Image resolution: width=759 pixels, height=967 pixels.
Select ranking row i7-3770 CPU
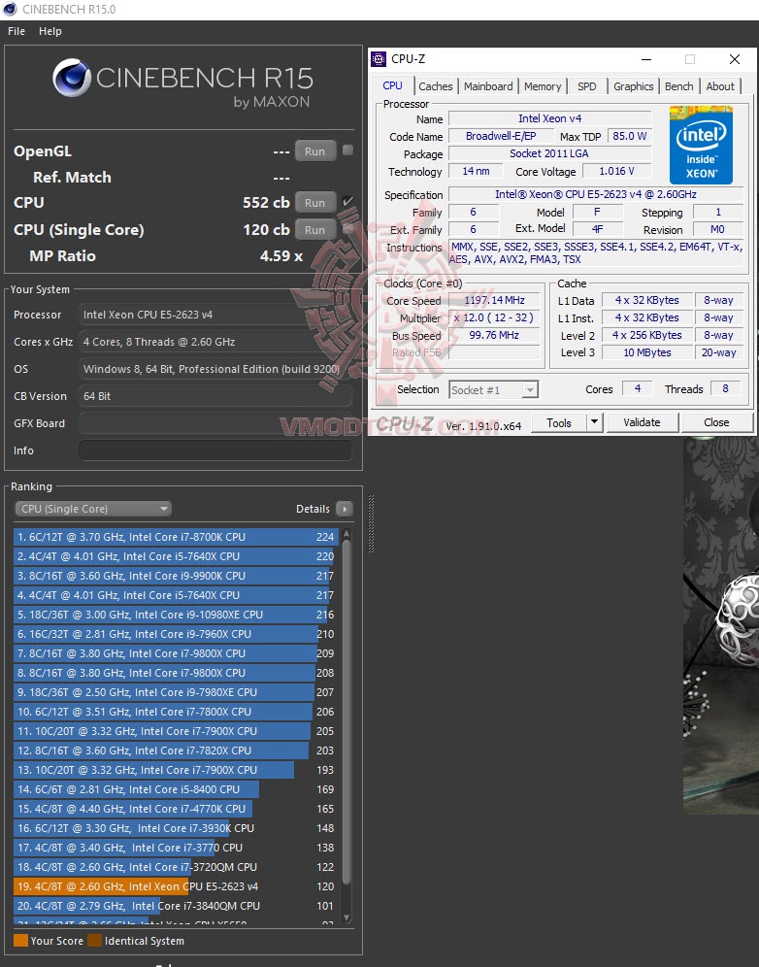tap(177, 848)
